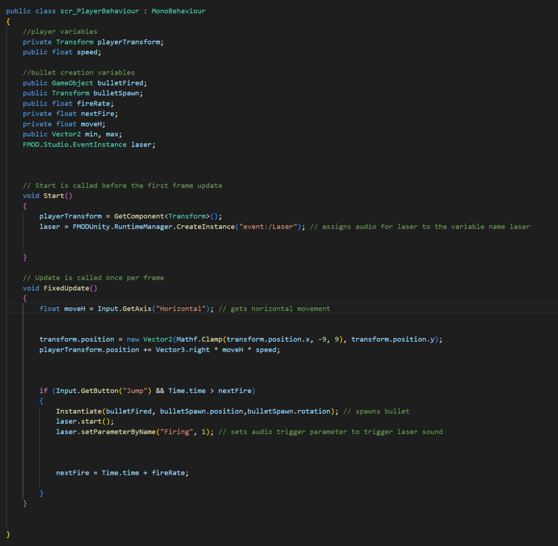Click the //bullet creation variables comment
Screen dimensions: 558x546
pos(78,72)
